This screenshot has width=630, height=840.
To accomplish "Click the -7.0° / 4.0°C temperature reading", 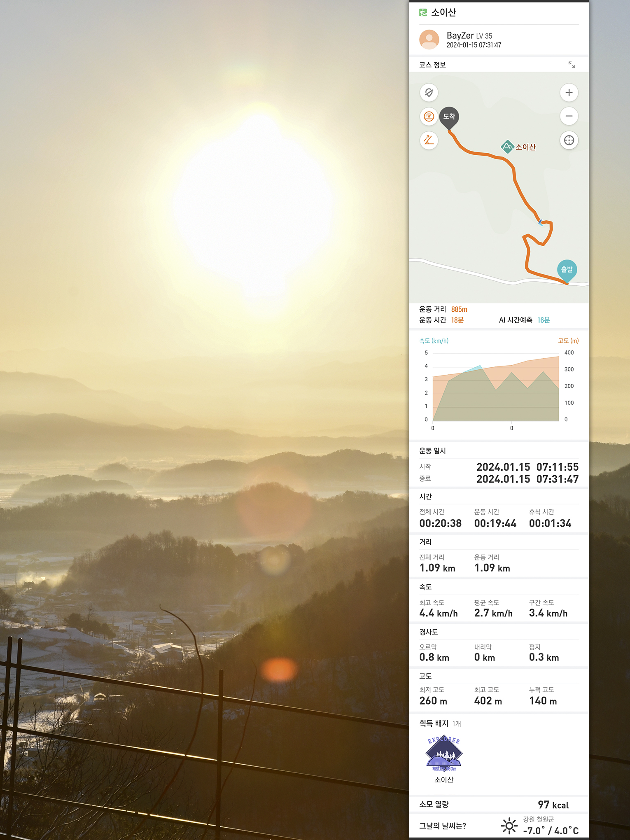I will [551, 831].
